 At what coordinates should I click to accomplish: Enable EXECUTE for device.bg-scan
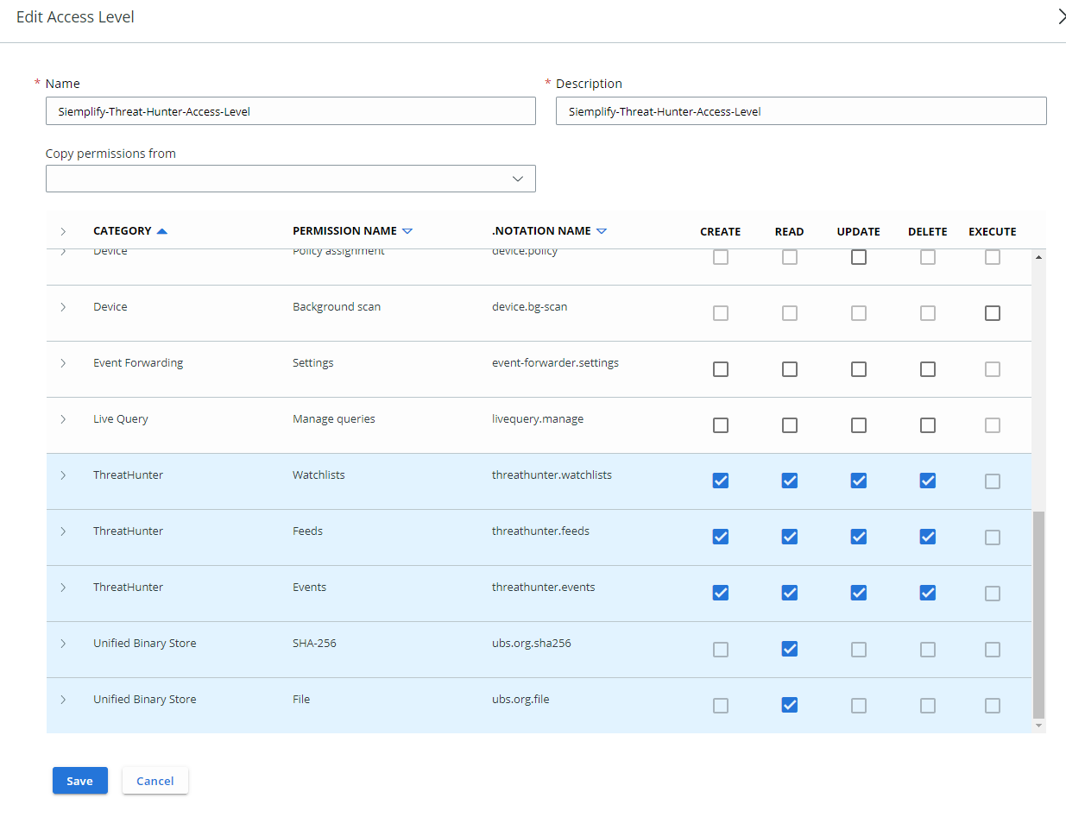[x=992, y=312]
